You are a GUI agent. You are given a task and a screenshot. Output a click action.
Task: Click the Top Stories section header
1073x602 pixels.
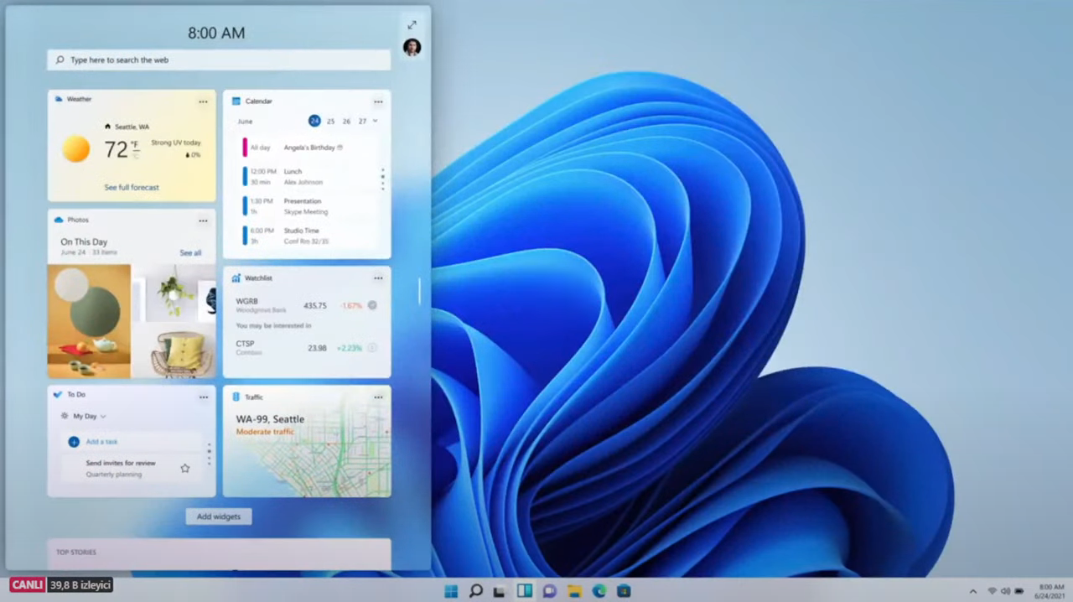pyautogui.click(x=76, y=552)
